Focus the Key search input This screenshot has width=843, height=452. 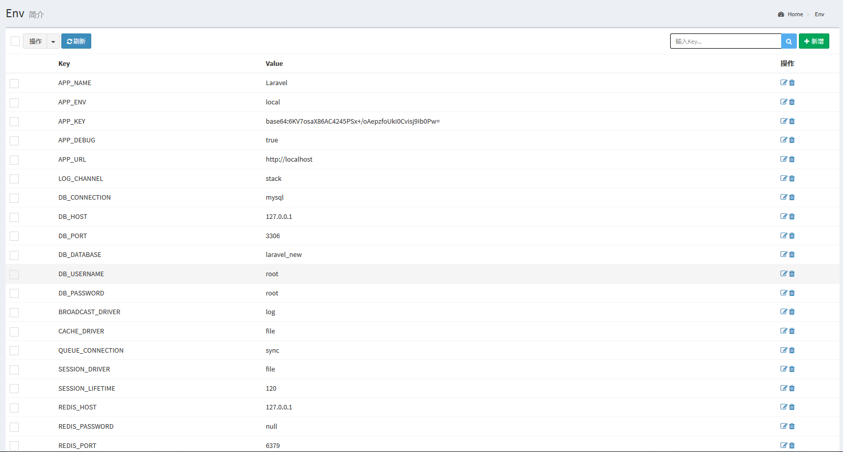(x=725, y=41)
